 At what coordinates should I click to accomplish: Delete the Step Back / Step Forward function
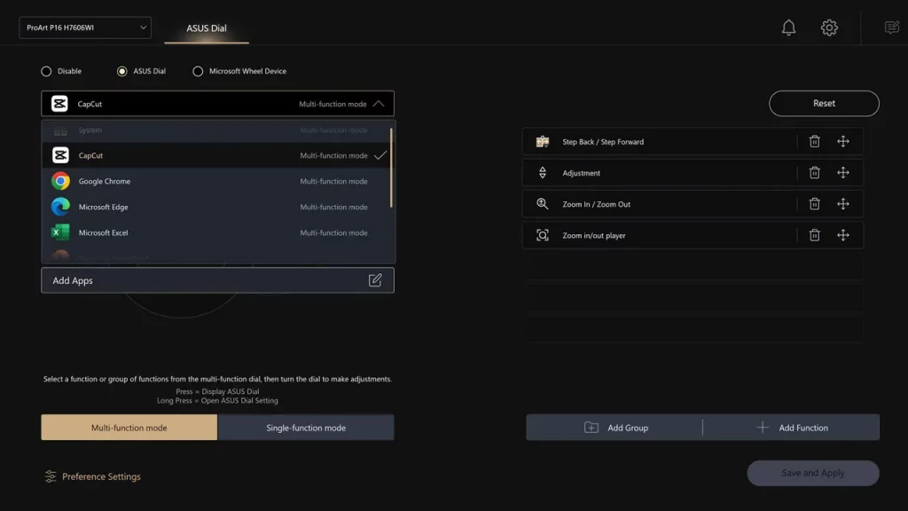[814, 142]
